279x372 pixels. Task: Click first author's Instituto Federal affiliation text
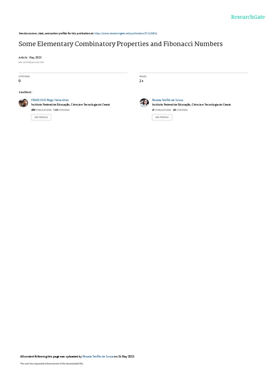(70, 105)
